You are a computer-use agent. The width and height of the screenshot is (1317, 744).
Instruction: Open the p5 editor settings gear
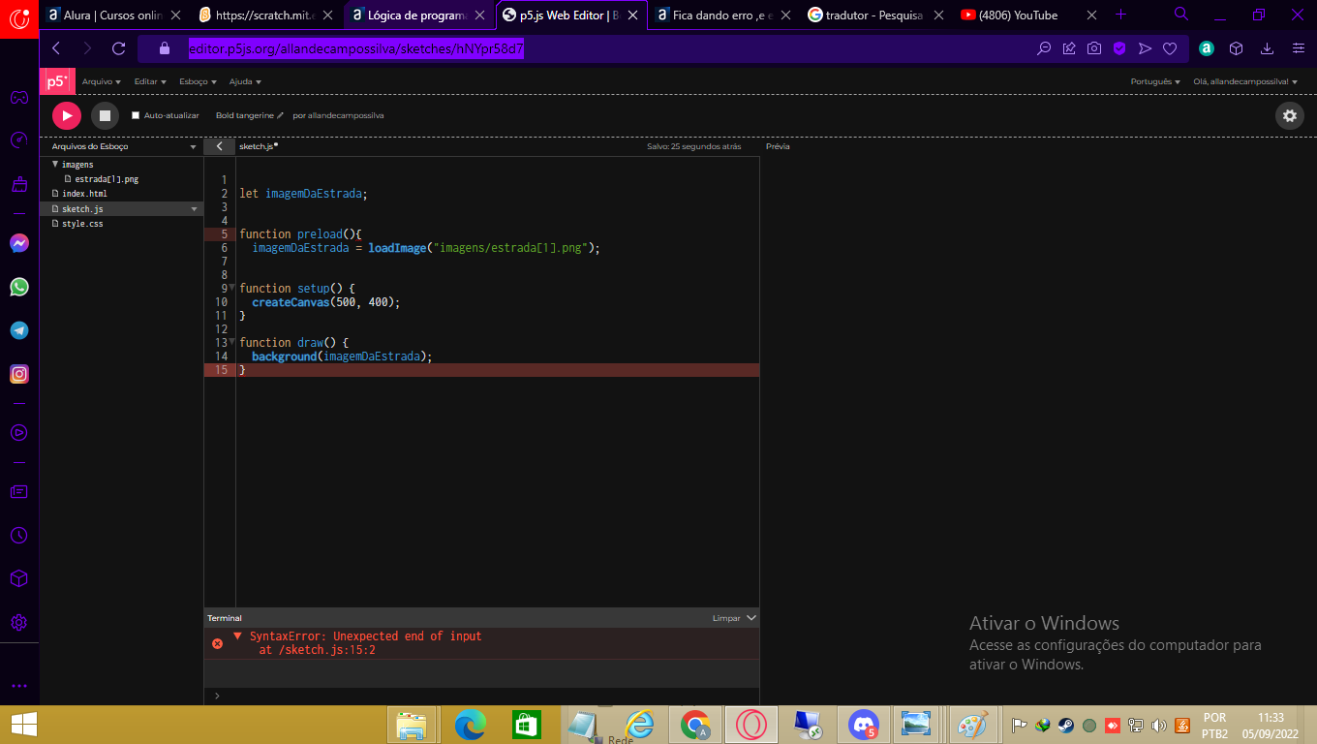(1290, 115)
